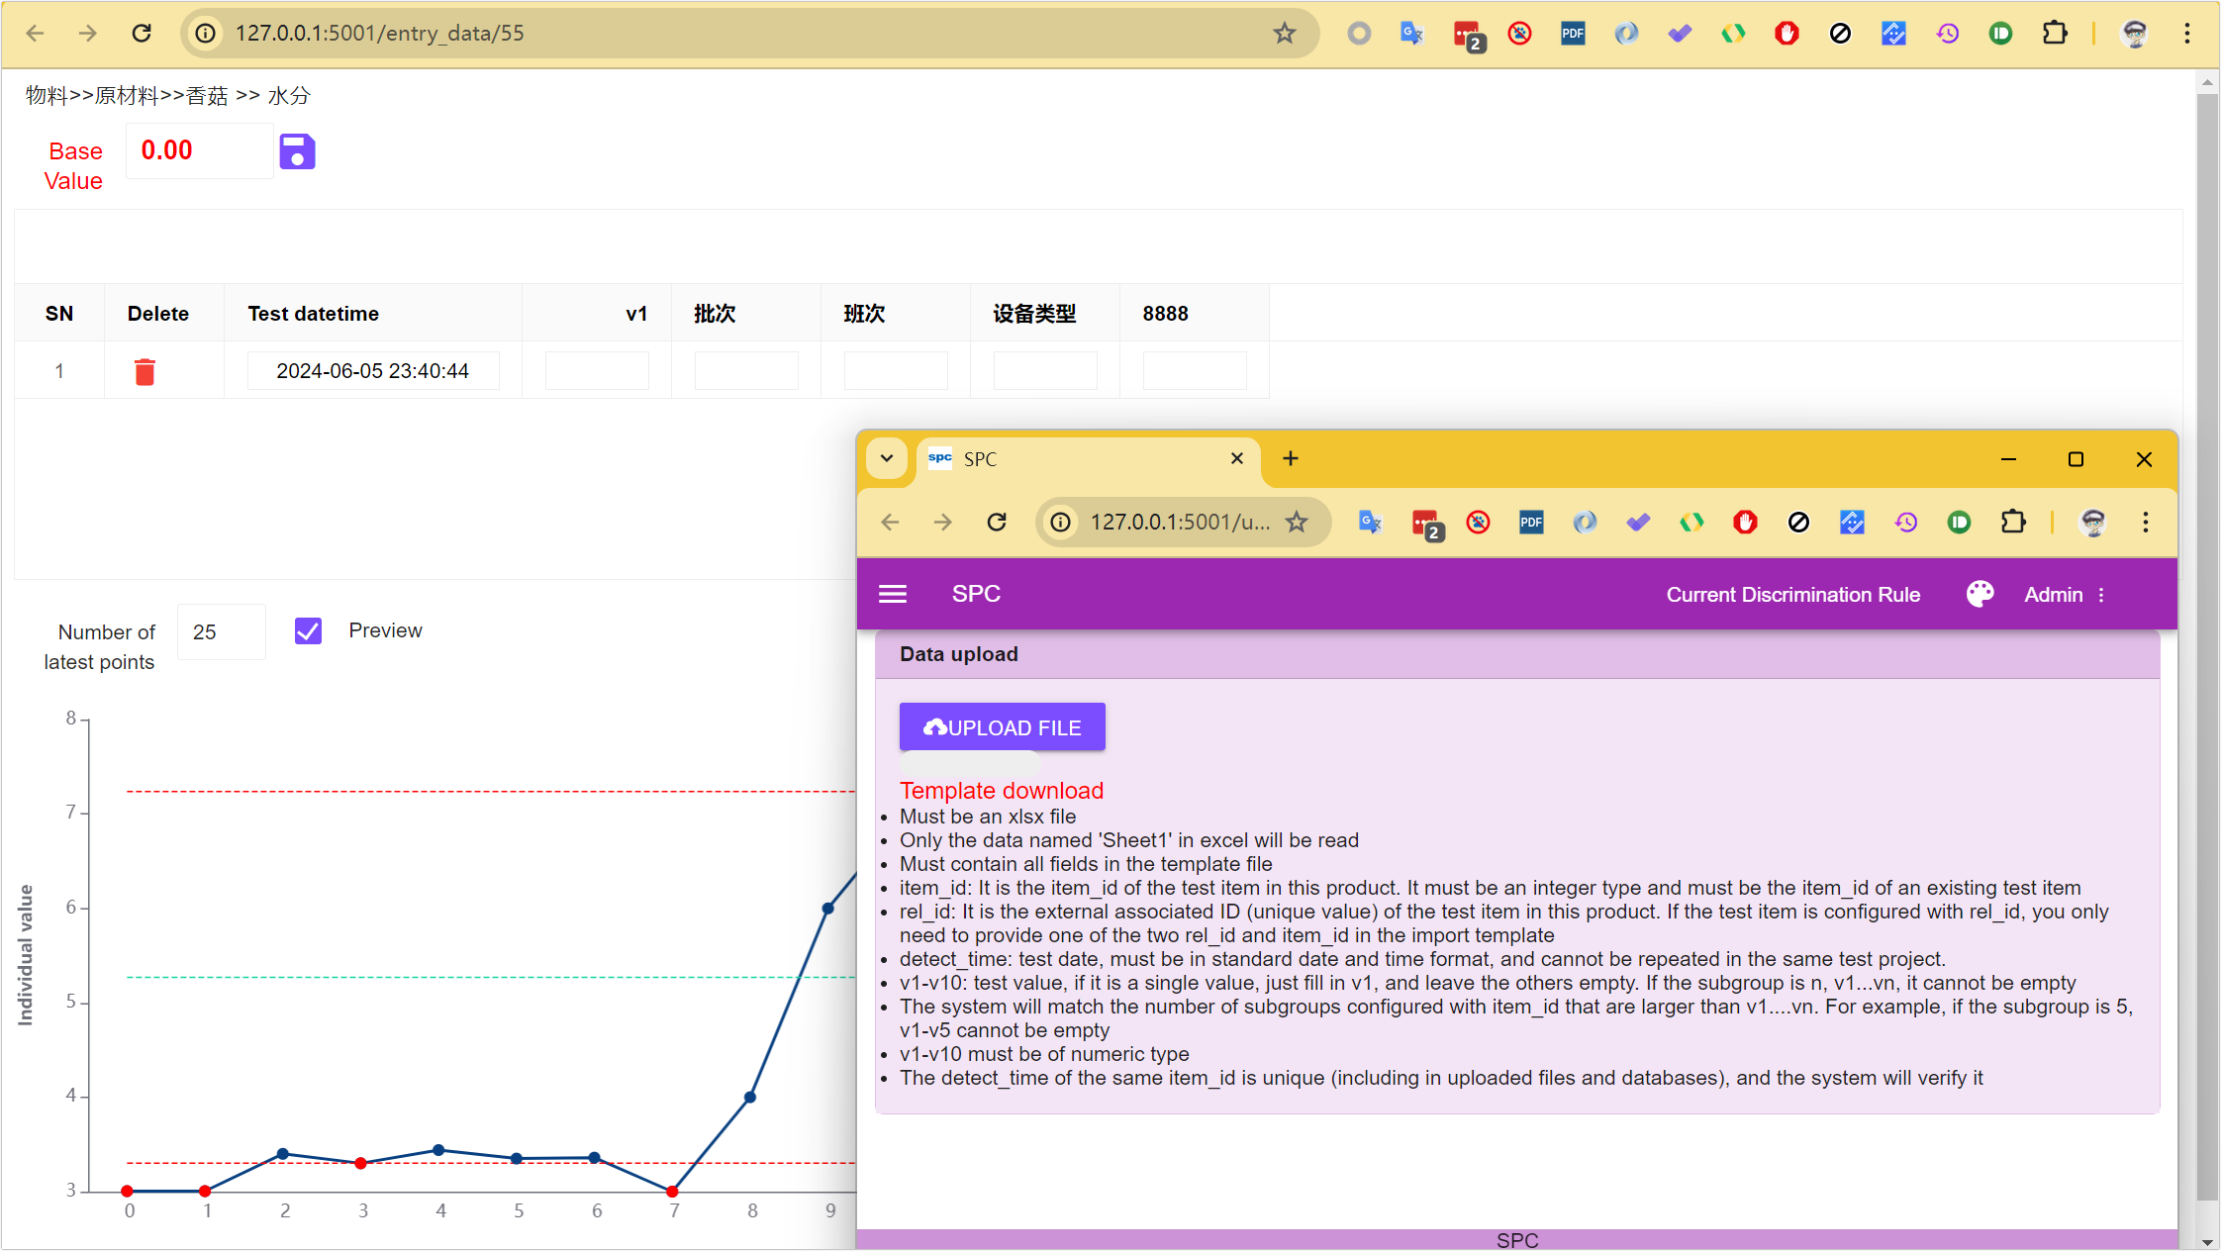Save the Base Value with the floppy icon
Viewport: 2222px width, 1252px height.
[x=297, y=151]
